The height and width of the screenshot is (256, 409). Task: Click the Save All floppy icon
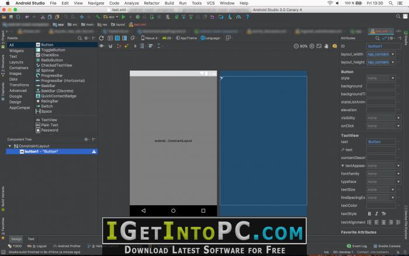(11, 17)
